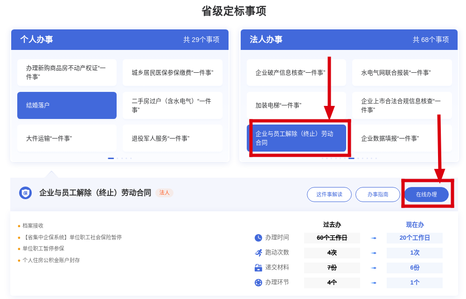Open 在线办理 for online processing
Screen dimensions: 466x299
(x=426, y=195)
